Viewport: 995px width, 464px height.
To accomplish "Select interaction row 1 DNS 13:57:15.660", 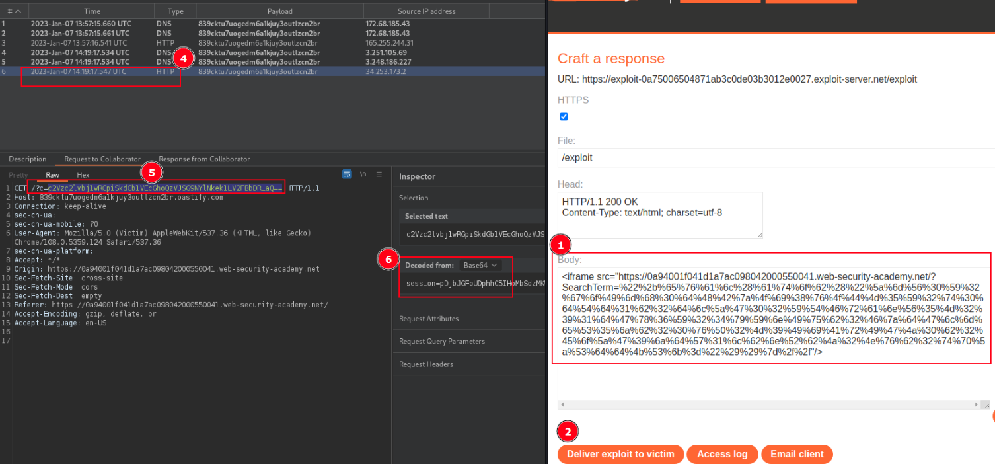I will coord(272,24).
